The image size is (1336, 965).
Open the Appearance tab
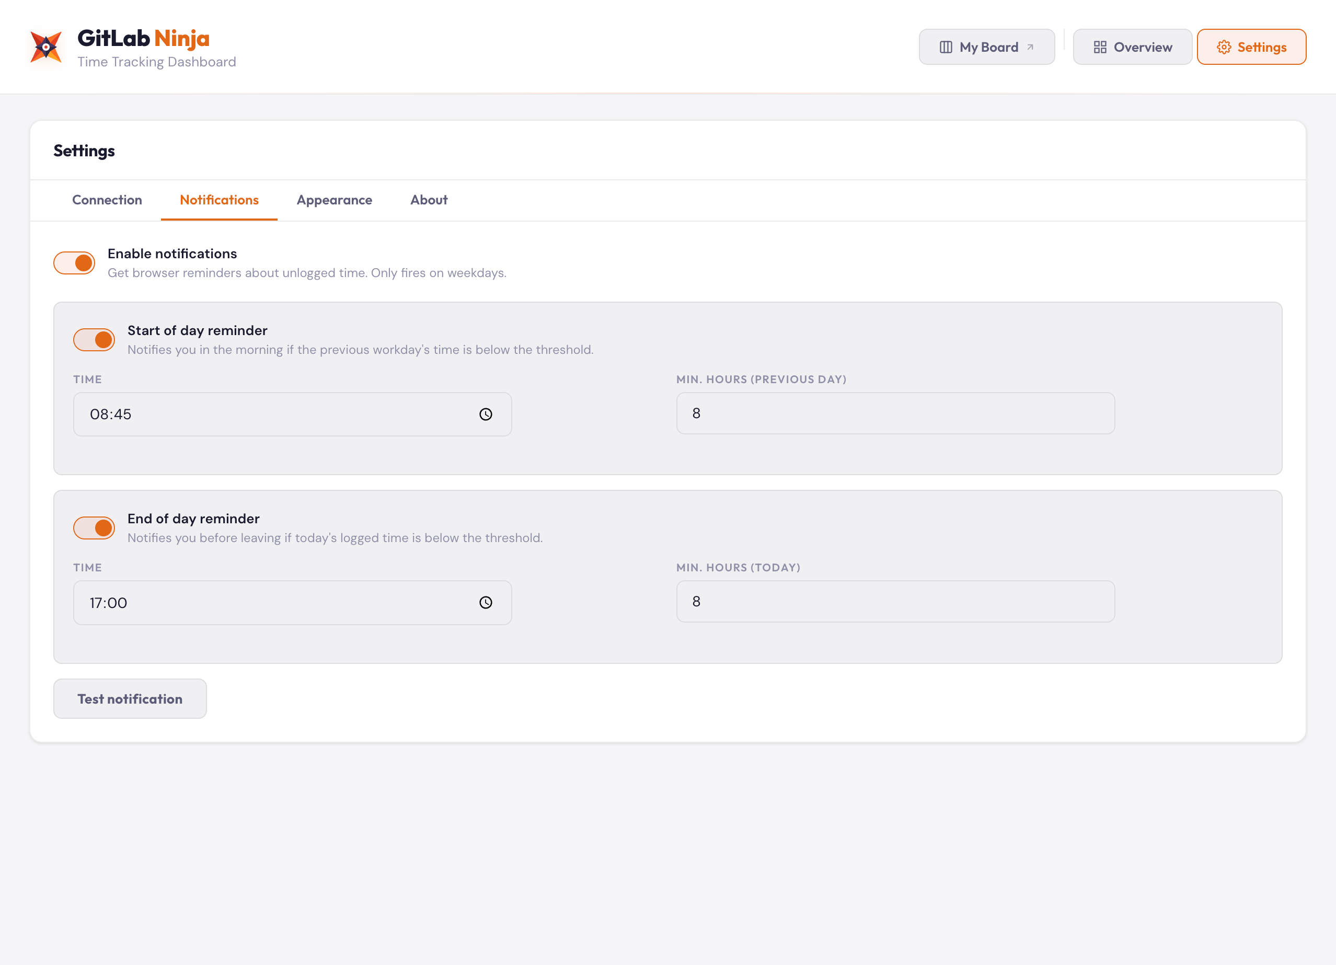[334, 200]
